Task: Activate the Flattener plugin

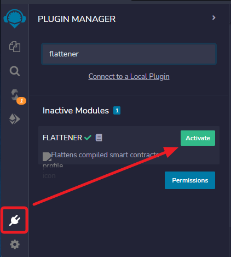Action: [x=198, y=138]
